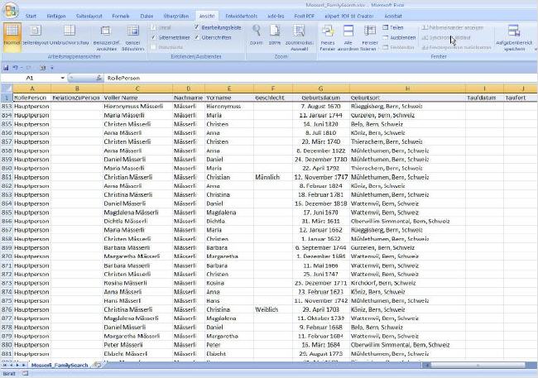Open the Name Box dropdown arrow
The height and width of the screenshot is (378, 538).
point(62,79)
